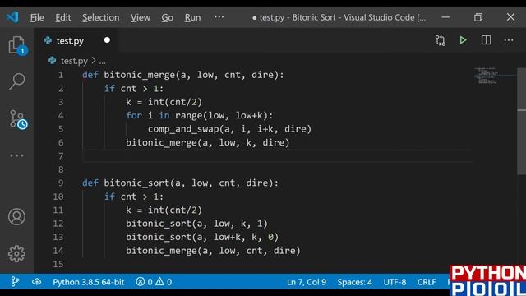Image resolution: width=526 pixels, height=296 pixels.
Task: Open the Run menu
Action: click(192, 17)
